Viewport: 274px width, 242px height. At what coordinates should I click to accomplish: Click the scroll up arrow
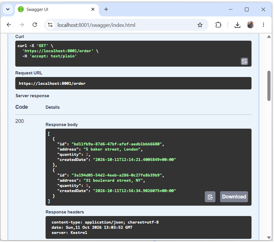[269, 37]
